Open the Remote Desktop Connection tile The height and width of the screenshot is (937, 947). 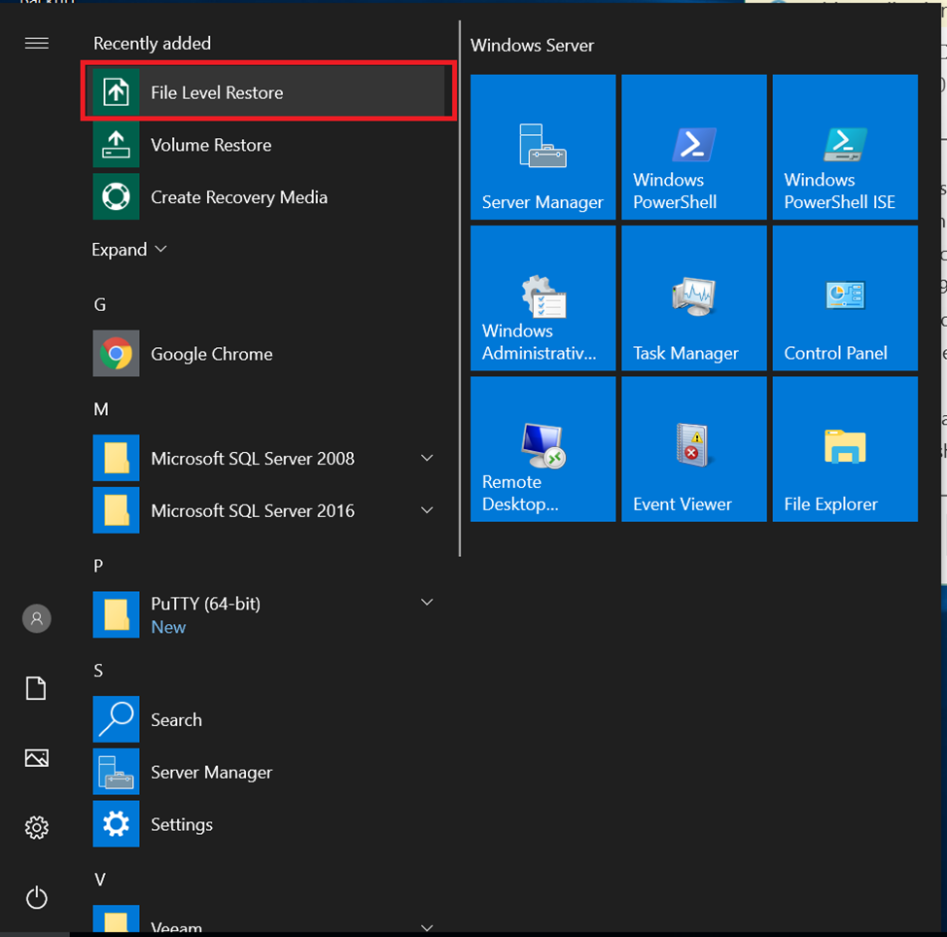point(543,449)
